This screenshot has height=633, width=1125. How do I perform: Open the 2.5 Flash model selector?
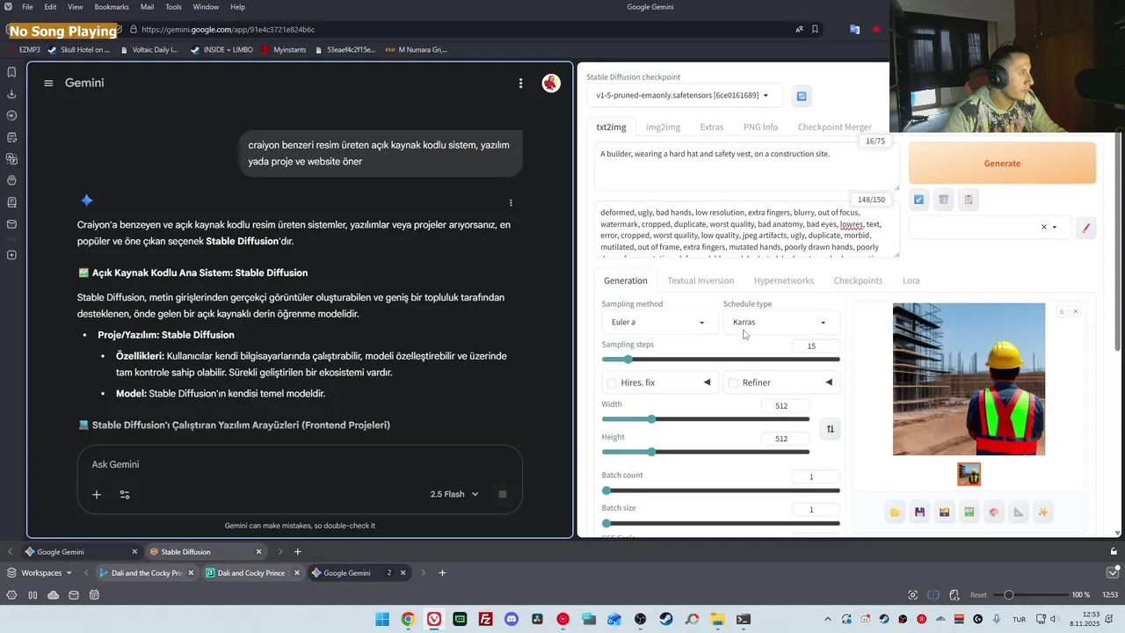click(454, 494)
